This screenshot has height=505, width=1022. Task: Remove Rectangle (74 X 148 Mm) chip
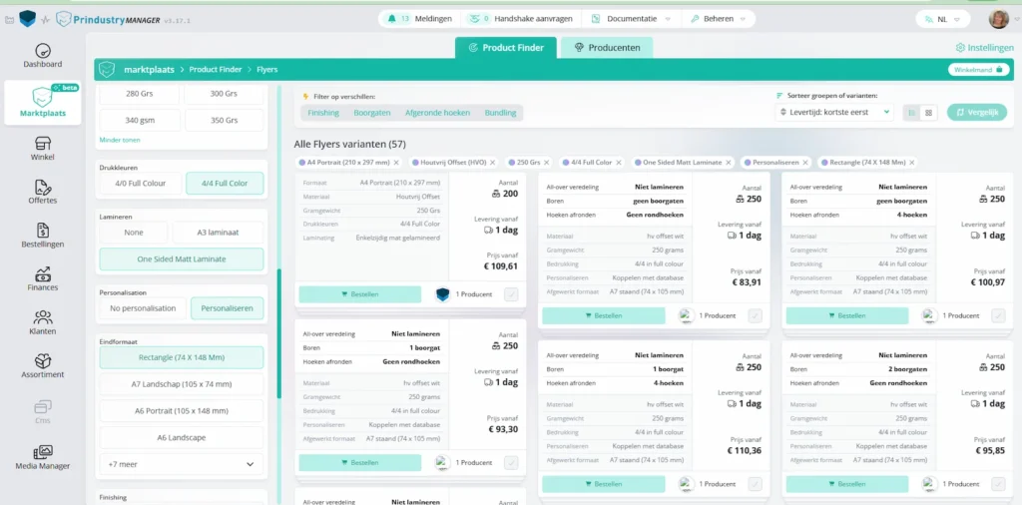912,163
